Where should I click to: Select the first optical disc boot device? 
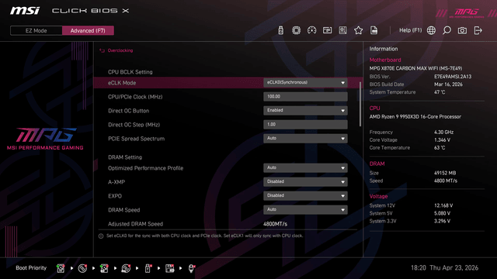click(82, 268)
